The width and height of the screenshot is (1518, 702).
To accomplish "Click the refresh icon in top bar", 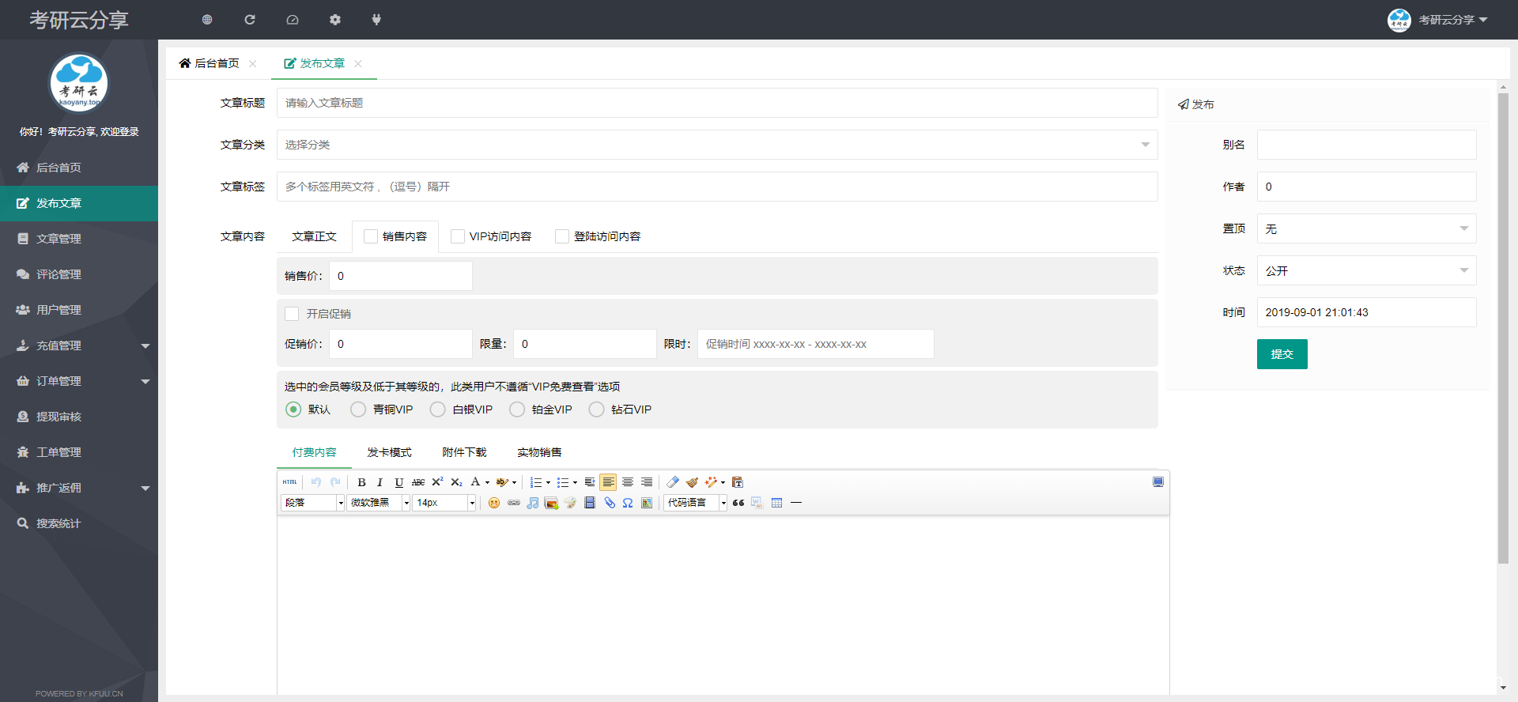I will [x=250, y=20].
